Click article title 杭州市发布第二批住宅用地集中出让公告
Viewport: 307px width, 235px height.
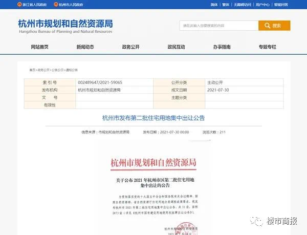153,118
